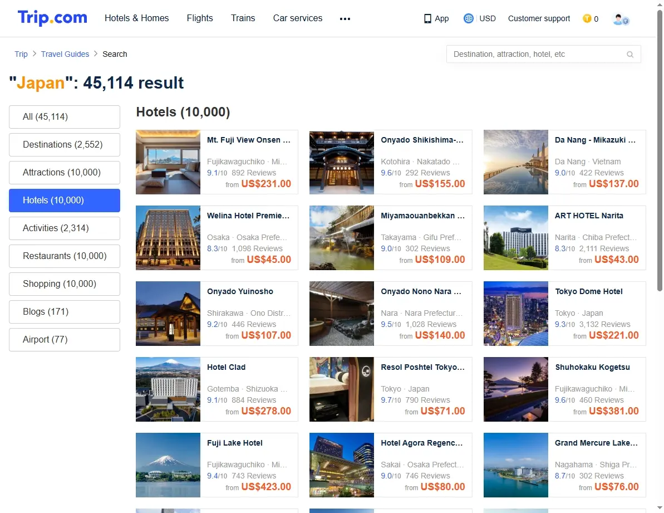
Task: Open the Car services menu
Action: point(297,18)
